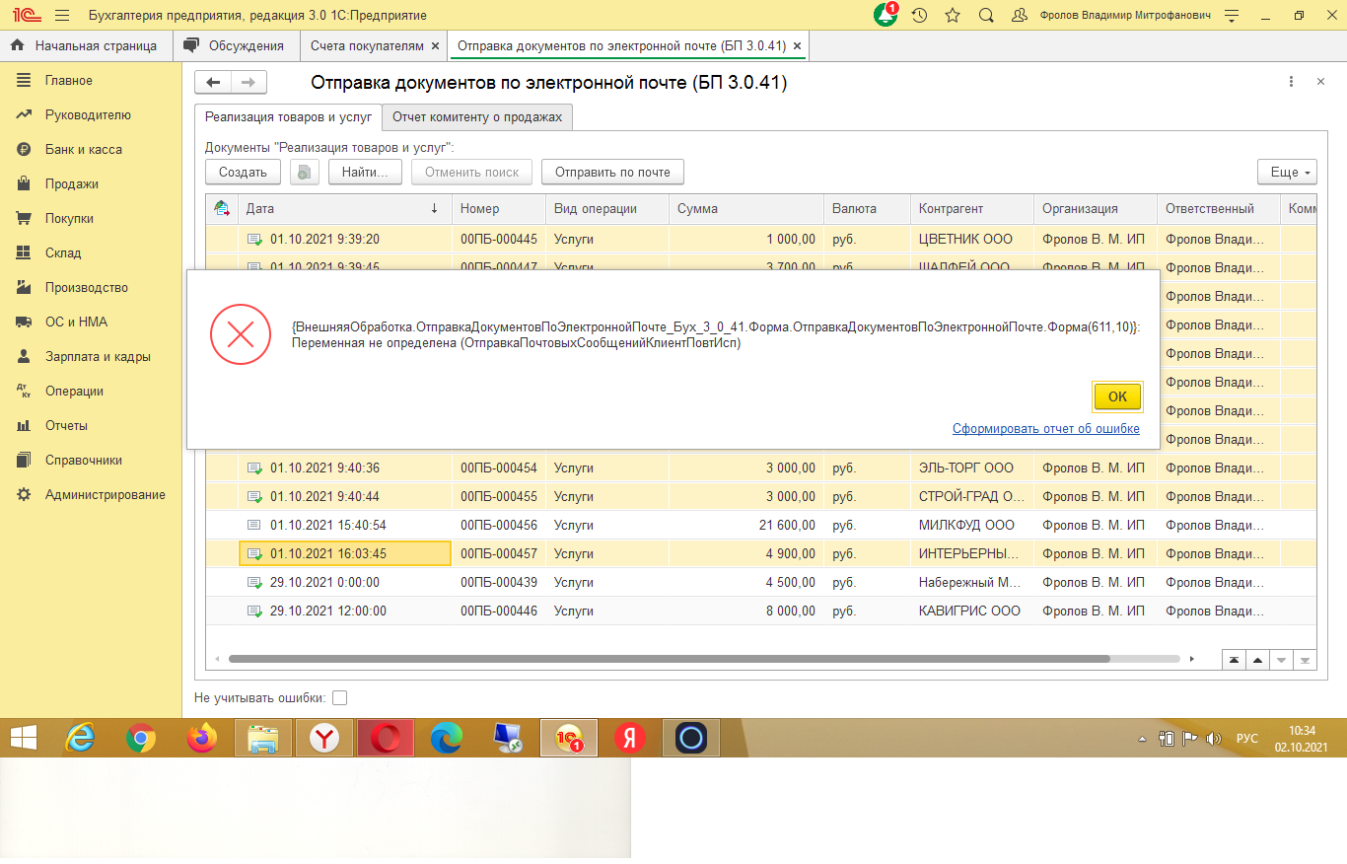Close the Счета покупателям tab
Image resolution: width=1347 pixels, height=864 pixels.
[435, 45]
